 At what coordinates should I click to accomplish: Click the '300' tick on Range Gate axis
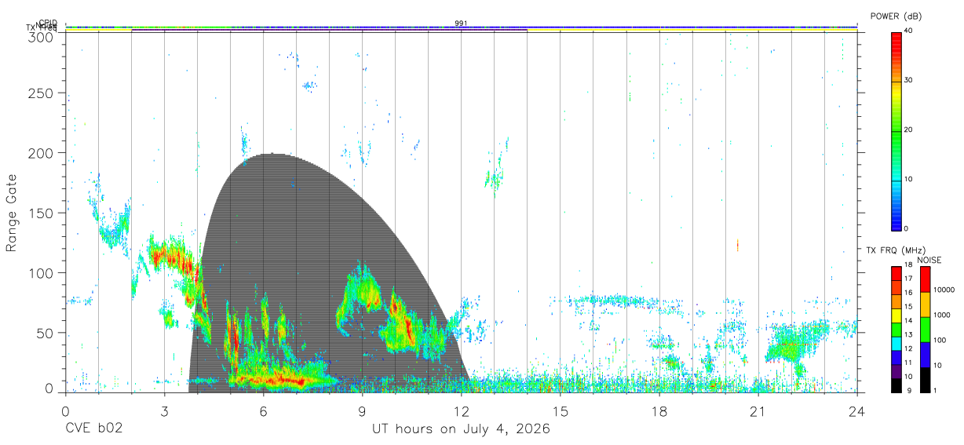42,37
